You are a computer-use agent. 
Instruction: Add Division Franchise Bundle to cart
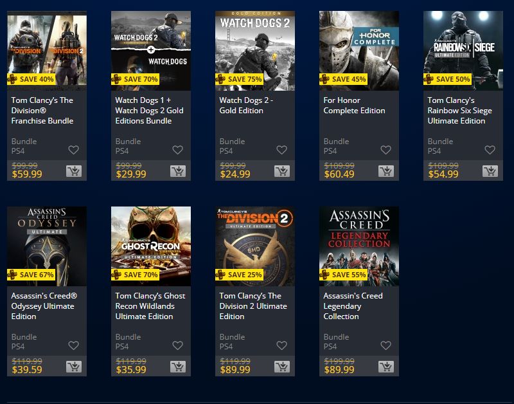(x=74, y=171)
